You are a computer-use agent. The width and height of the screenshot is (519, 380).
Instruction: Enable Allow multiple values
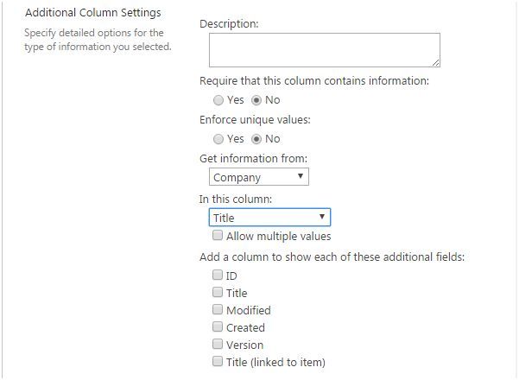(x=218, y=236)
